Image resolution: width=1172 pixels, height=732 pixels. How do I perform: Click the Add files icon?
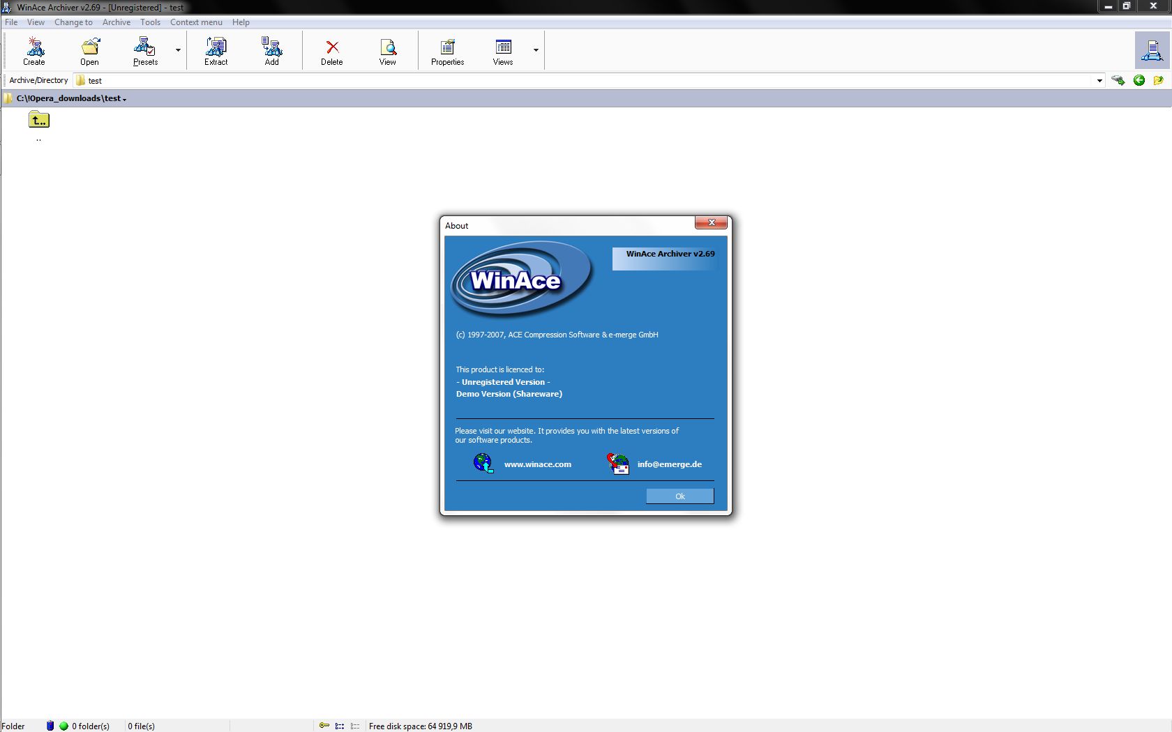click(271, 50)
